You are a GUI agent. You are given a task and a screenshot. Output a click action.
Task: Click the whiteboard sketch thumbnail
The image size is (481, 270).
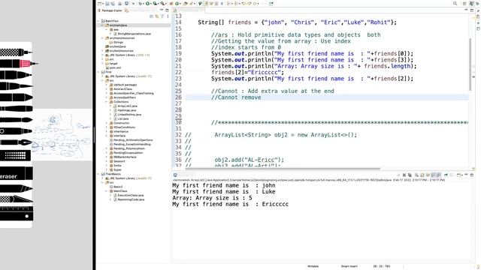click(62, 135)
